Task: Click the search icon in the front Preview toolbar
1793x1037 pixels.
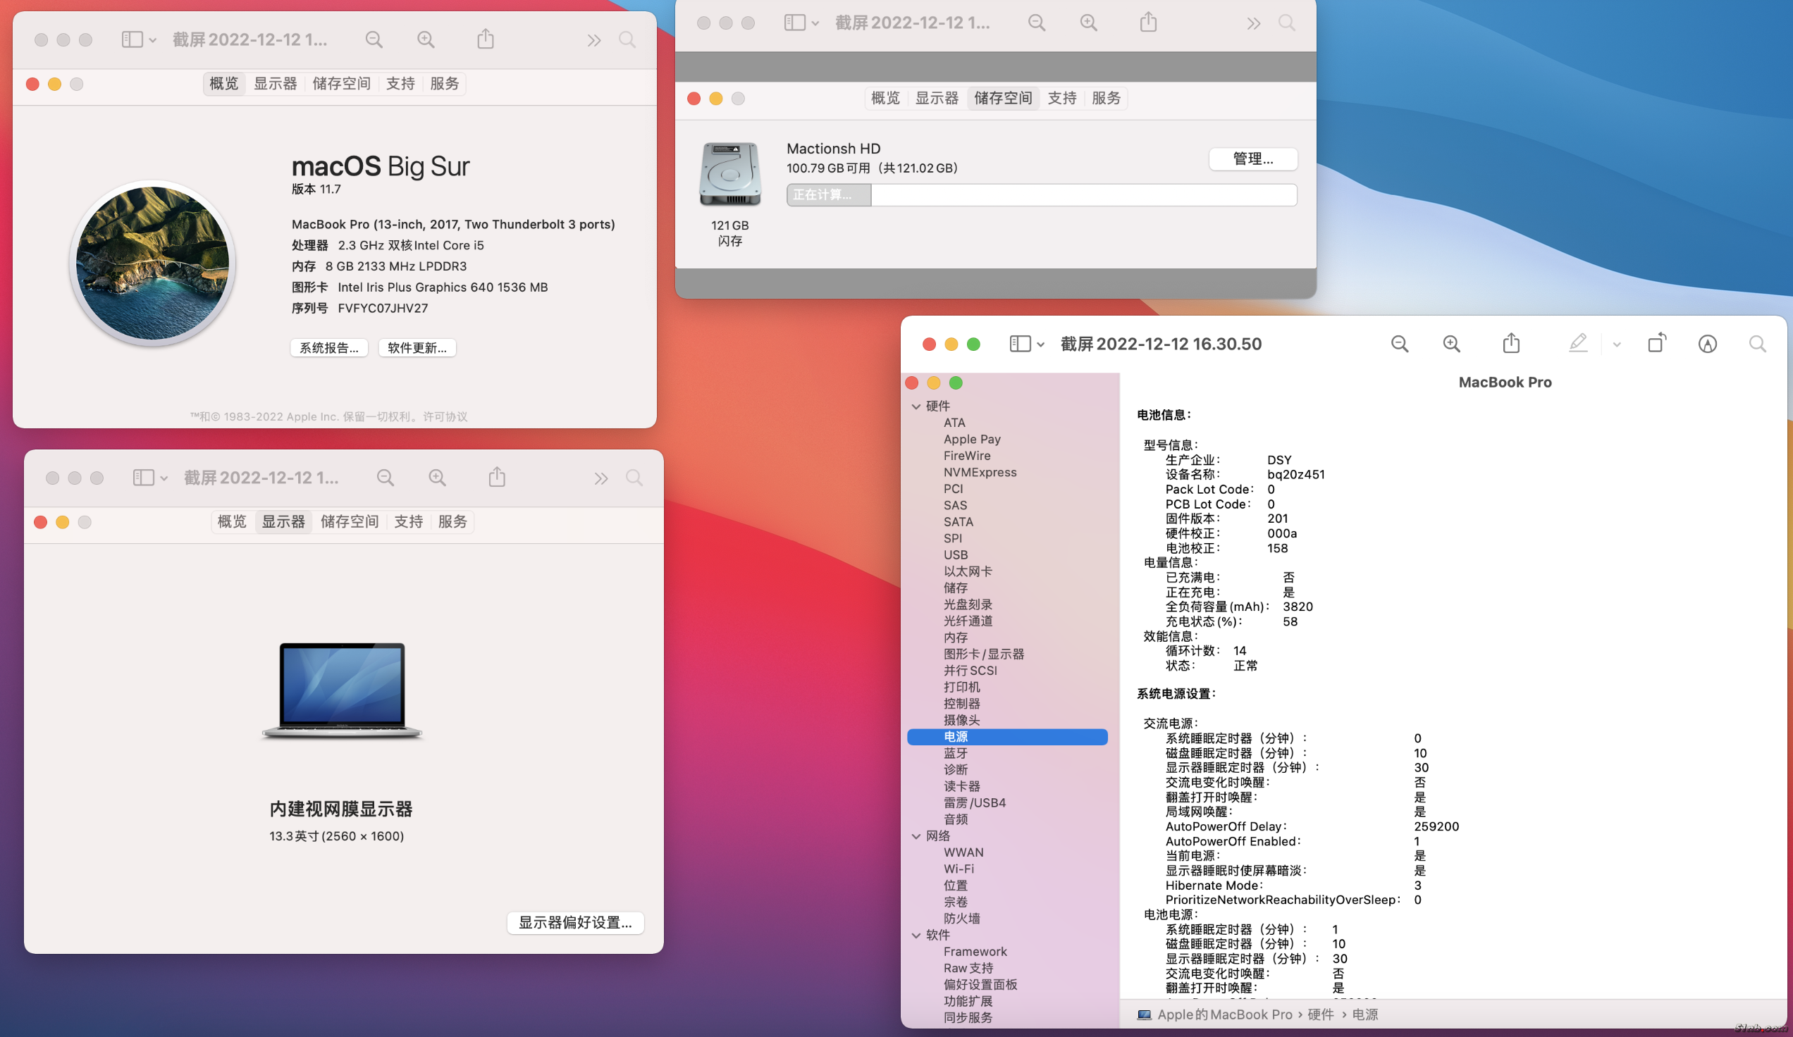Action: click(1757, 344)
